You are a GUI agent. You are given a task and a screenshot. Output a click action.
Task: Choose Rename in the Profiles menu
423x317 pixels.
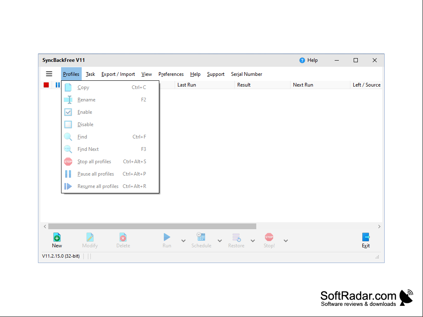click(110, 100)
